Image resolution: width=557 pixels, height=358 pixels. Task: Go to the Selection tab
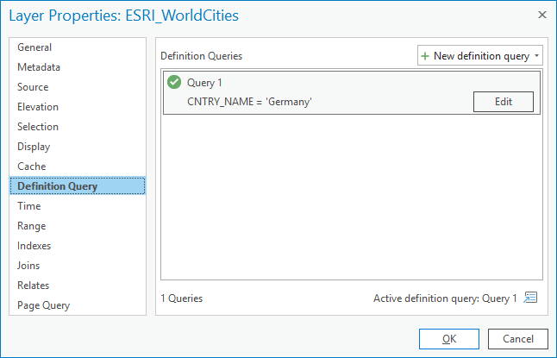[x=78, y=127]
